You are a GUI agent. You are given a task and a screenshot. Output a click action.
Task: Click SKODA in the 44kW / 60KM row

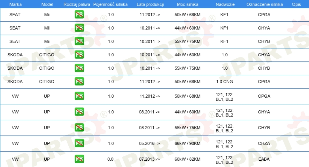pyautogui.click(x=15, y=55)
